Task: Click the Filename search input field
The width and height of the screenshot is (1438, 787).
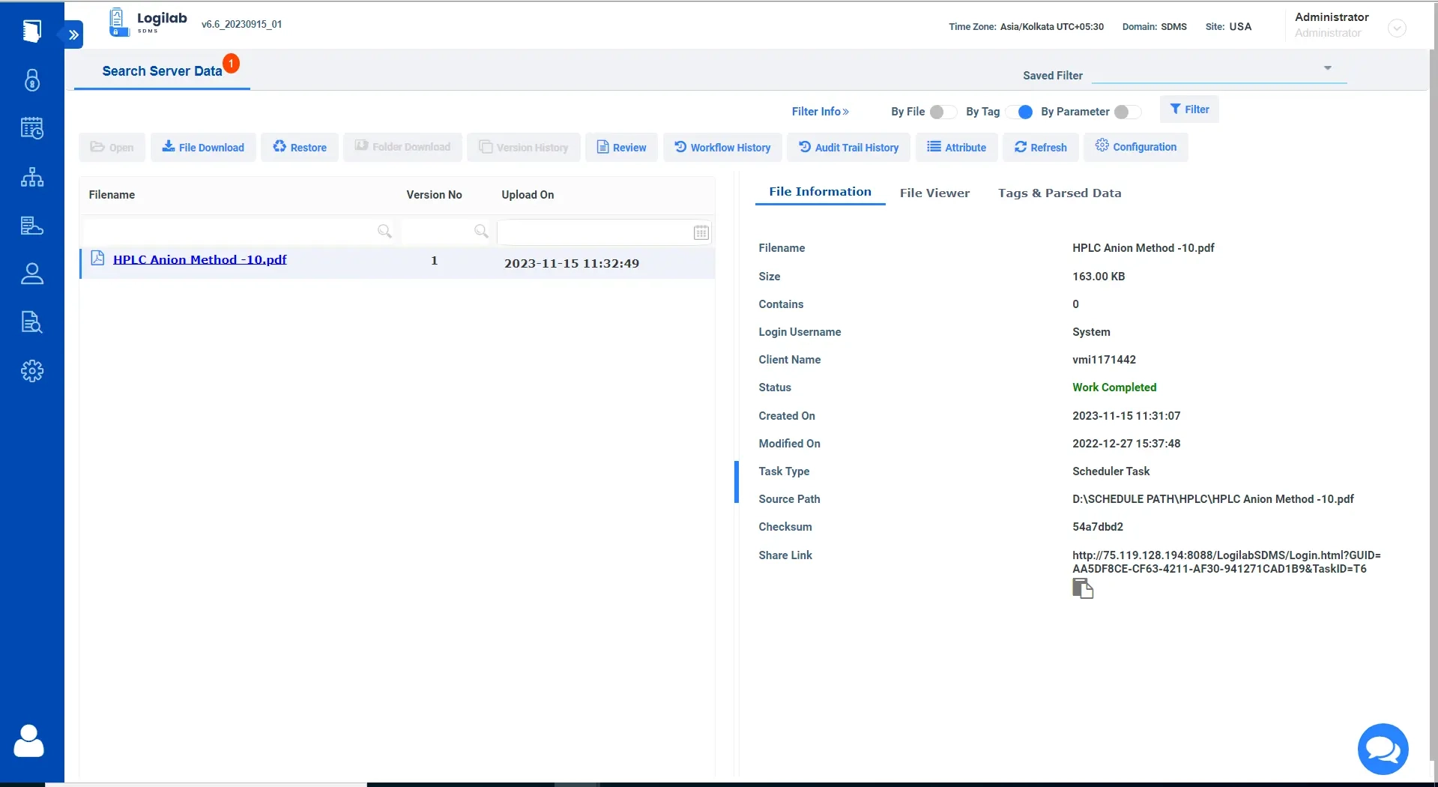Action: click(x=238, y=232)
